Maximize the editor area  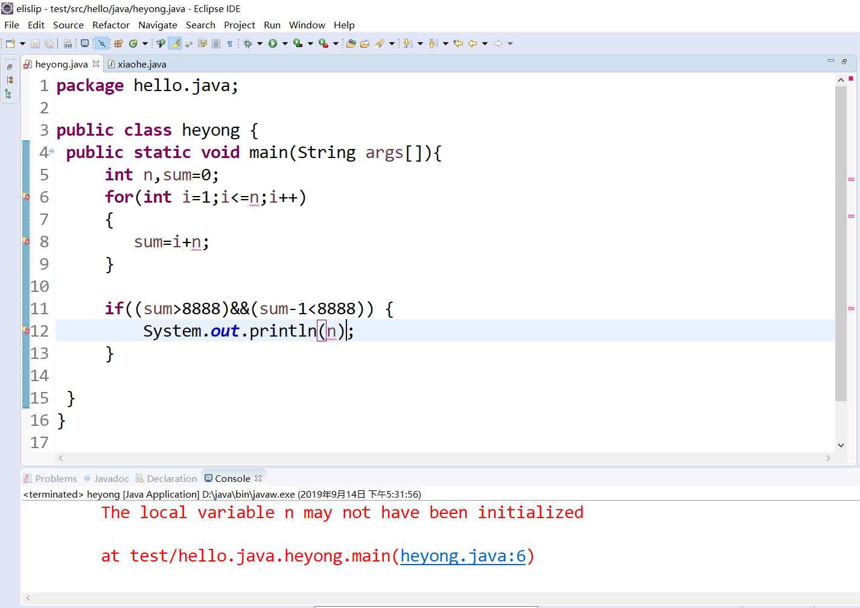tap(844, 62)
